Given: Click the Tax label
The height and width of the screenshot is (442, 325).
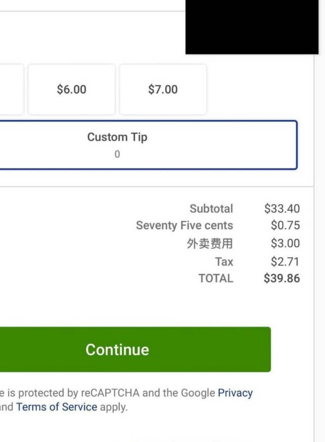Looking at the screenshot, I should pos(224,262).
